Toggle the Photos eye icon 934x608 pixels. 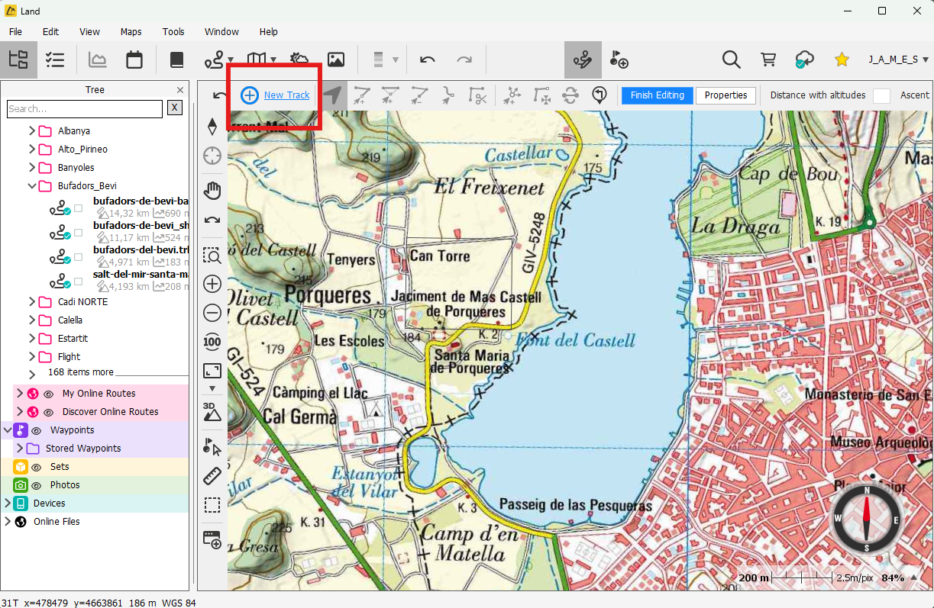tap(36, 485)
